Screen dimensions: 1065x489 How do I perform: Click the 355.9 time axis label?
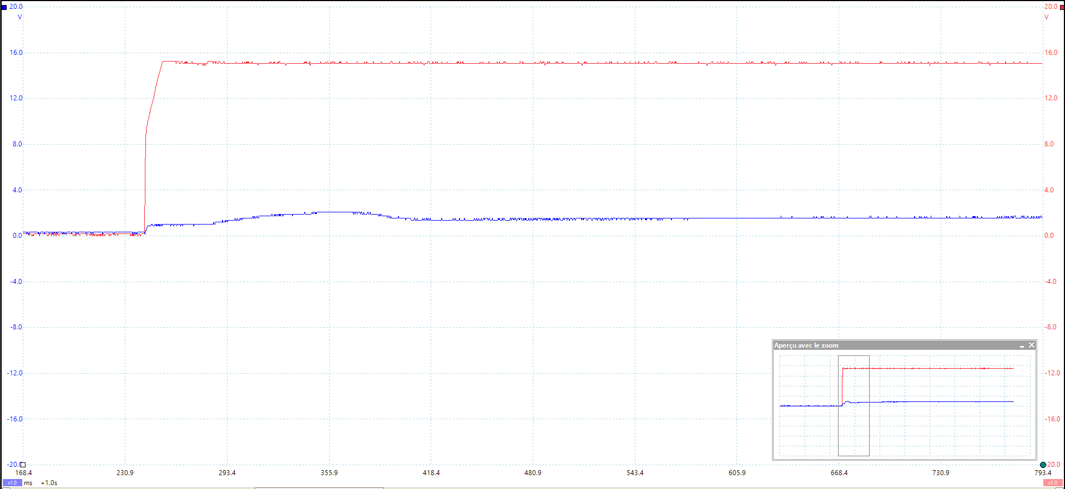point(329,473)
